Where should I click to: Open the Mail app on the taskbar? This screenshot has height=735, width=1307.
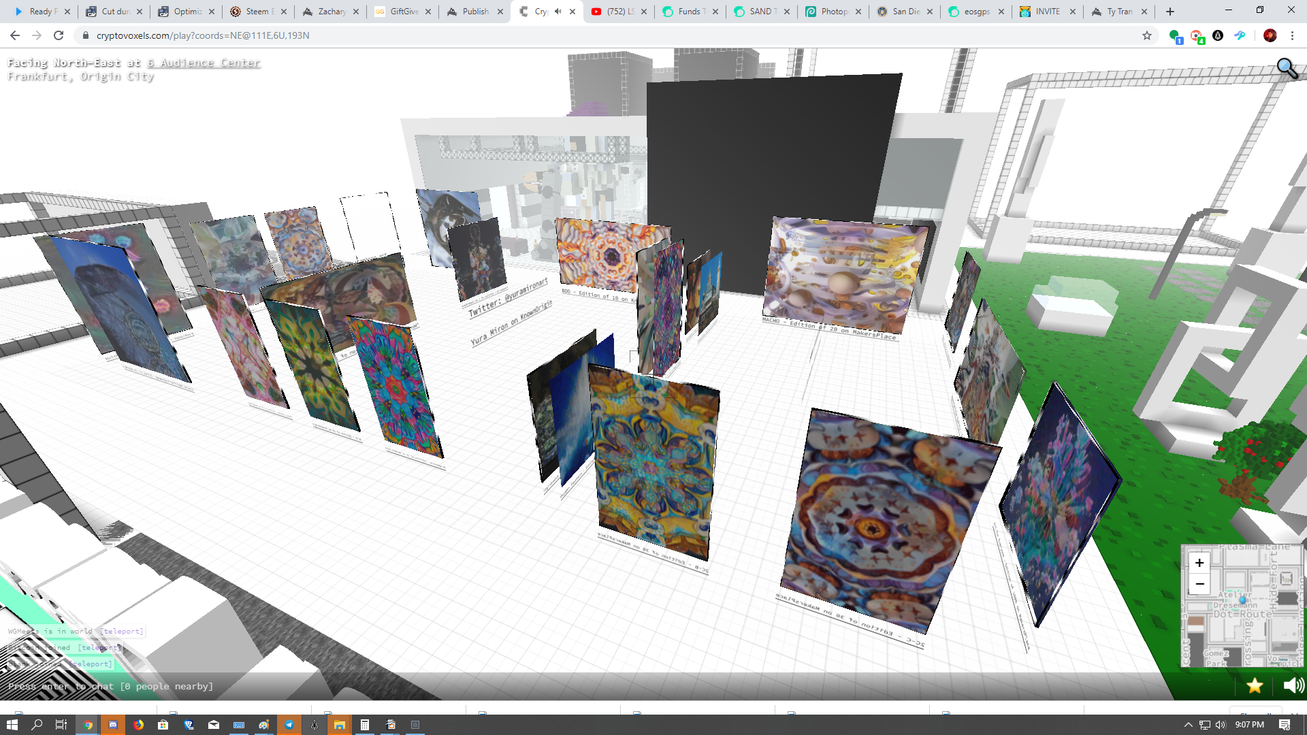click(x=214, y=725)
